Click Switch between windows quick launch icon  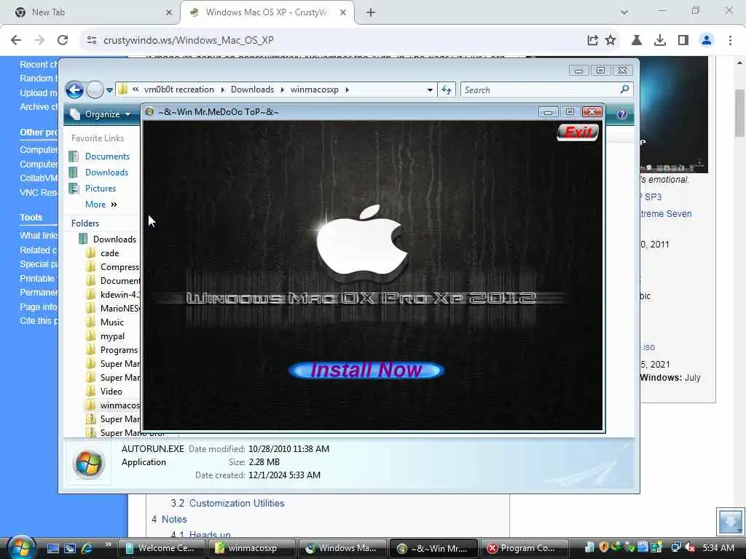tap(70, 549)
